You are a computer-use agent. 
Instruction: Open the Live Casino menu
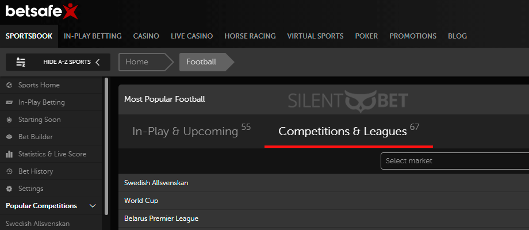coord(191,36)
